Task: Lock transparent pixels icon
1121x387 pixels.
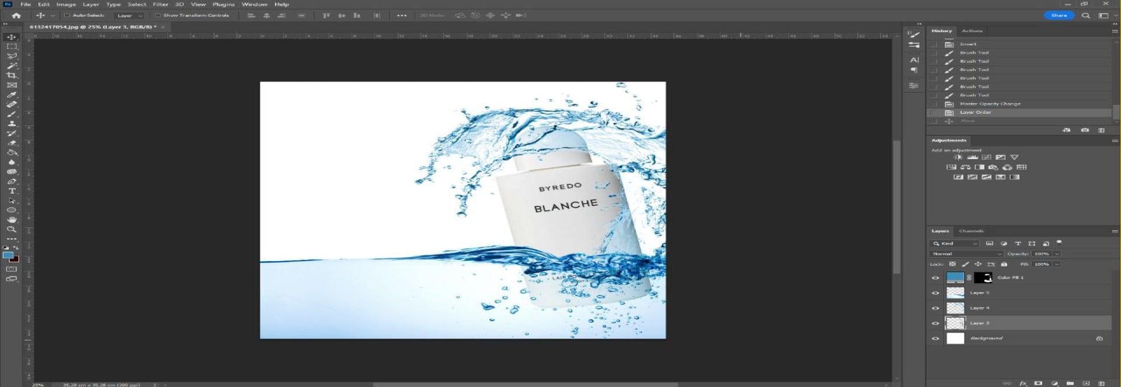Action: [x=952, y=264]
